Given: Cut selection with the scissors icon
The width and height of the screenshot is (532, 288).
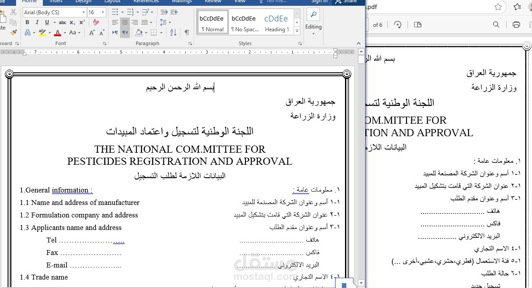Looking at the screenshot, I should (x=13, y=12).
